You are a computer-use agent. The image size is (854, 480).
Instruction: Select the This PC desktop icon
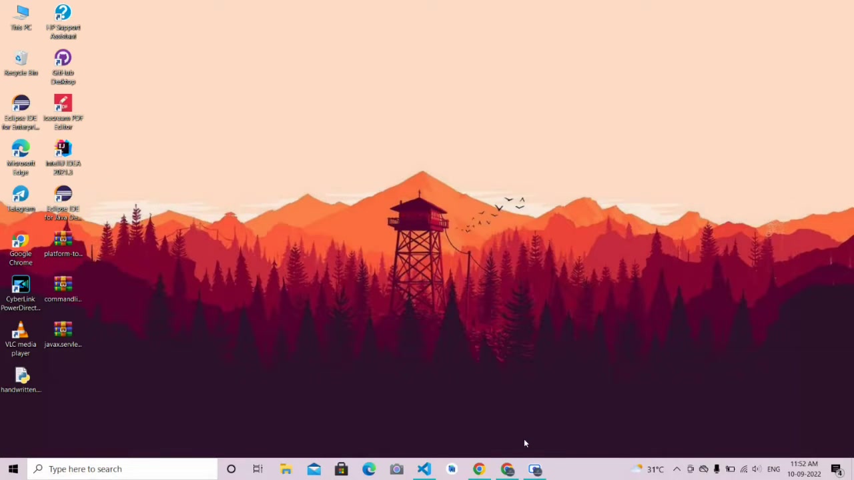[x=21, y=18]
